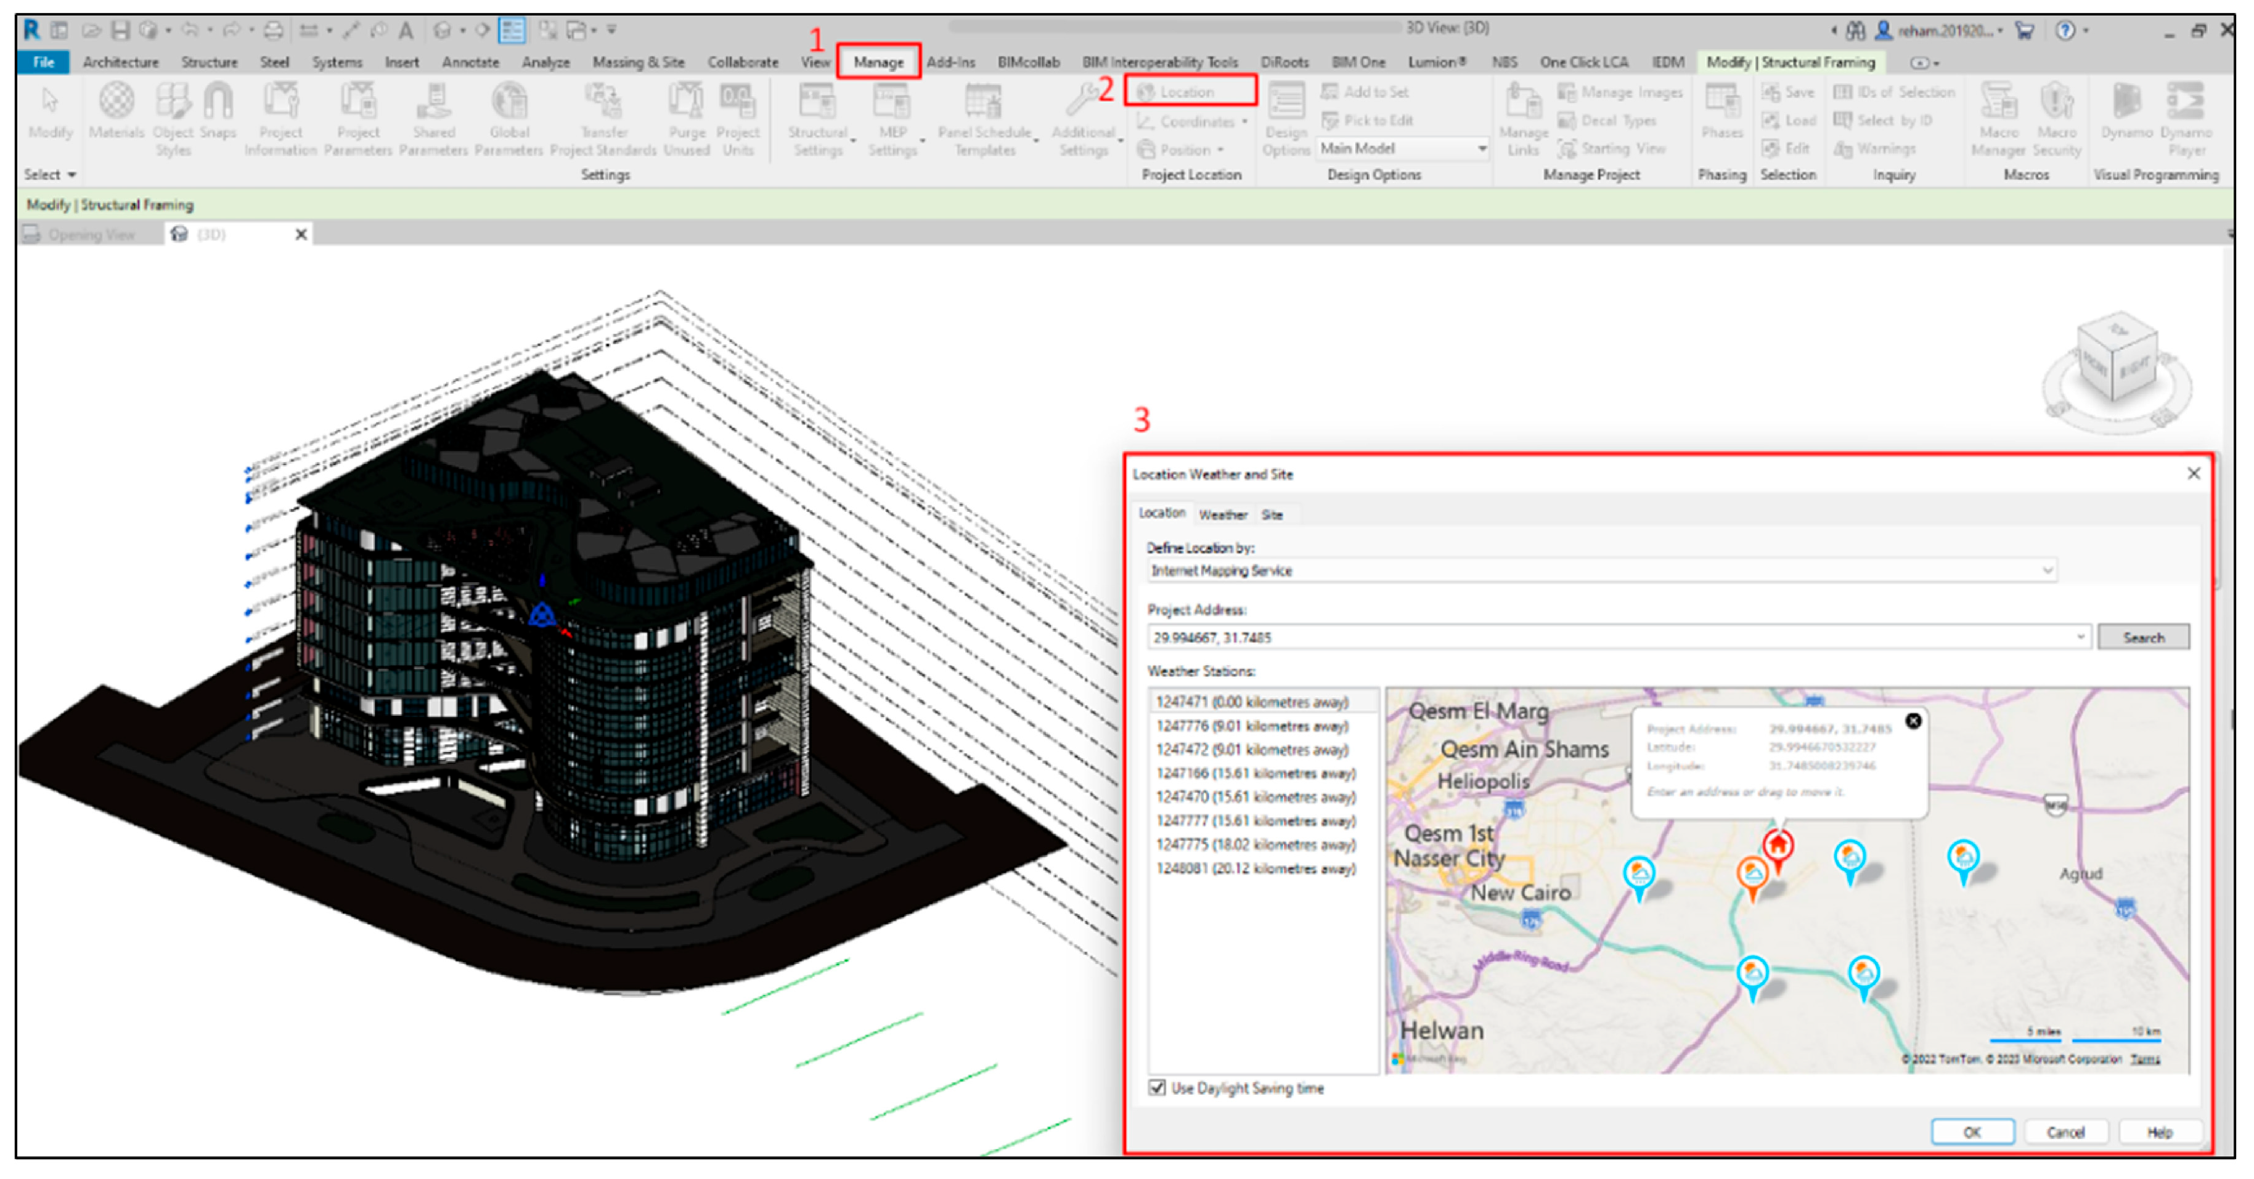This screenshot has height=1179, width=2254.
Task: Open the Manage ribbon tab
Action: pyautogui.click(x=878, y=62)
